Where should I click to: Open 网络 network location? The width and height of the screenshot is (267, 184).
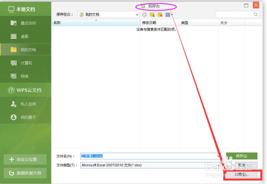(26, 76)
